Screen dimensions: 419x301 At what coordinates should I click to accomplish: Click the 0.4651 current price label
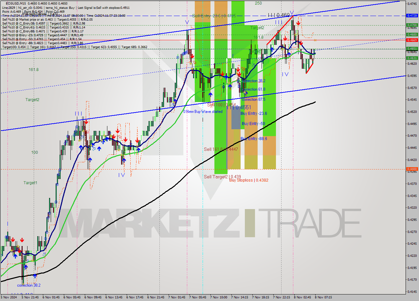pyautogui.click(x=411, y=48)
